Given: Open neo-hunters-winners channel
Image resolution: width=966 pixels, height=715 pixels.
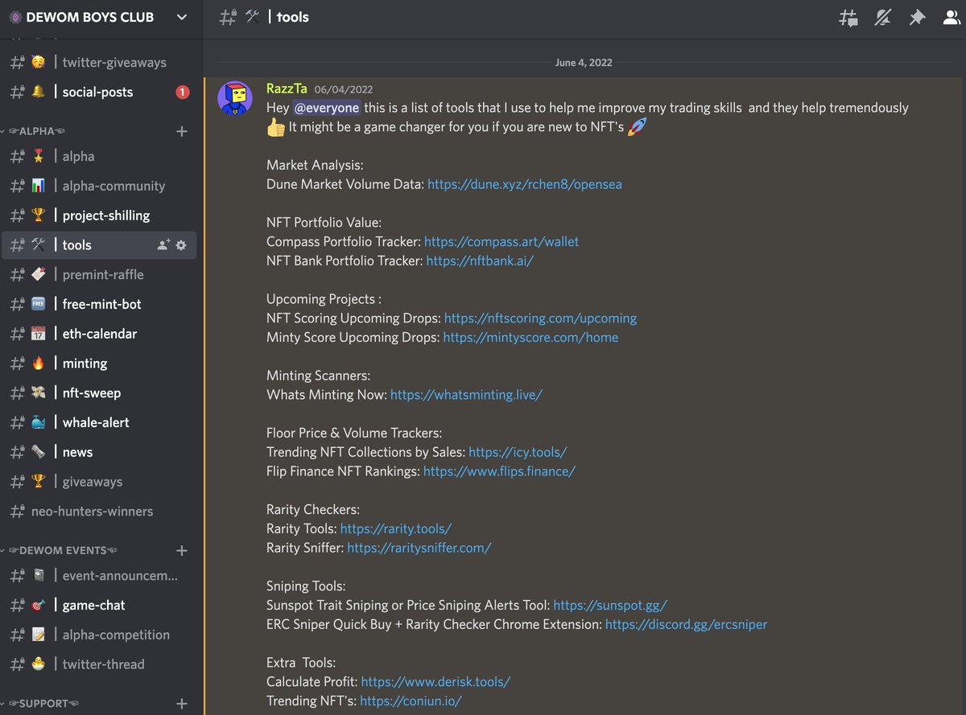Looking at the screenshot, I should point(98,512).
